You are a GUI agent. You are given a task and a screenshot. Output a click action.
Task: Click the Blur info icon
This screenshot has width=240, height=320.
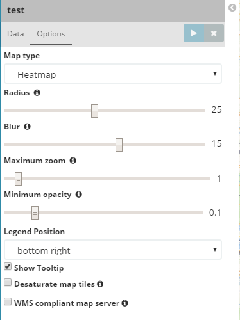(x=27, y=127)
